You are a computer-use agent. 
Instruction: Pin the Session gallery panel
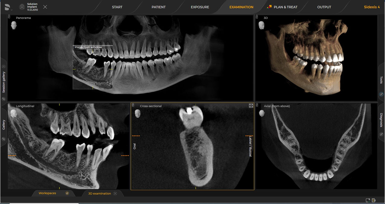[4, 99]
